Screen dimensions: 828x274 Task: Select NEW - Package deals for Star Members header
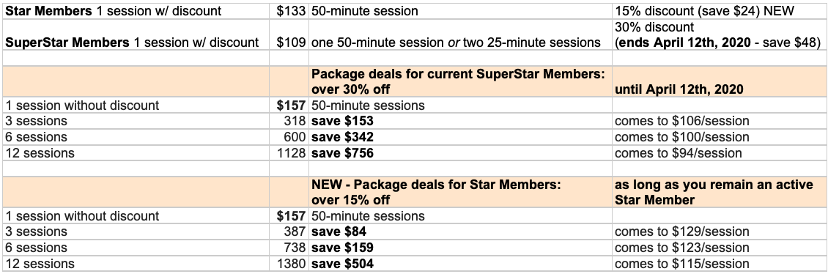point(460,192)
